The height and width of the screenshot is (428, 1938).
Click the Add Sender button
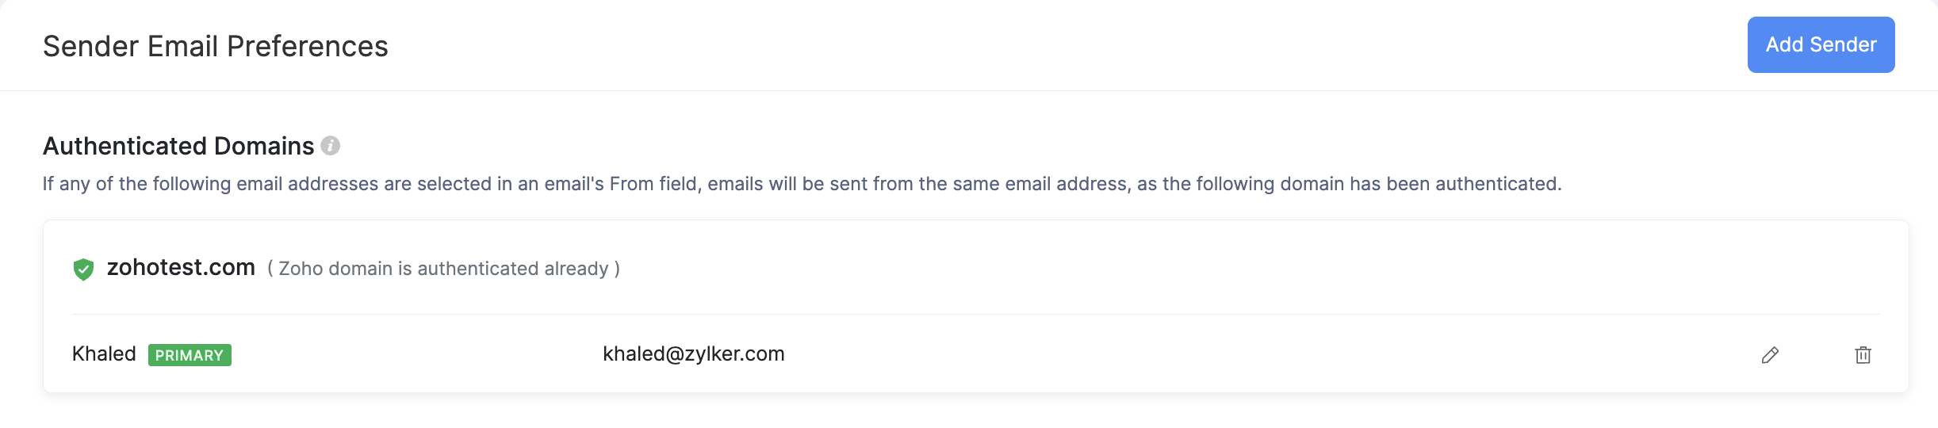pos(1821,45)
